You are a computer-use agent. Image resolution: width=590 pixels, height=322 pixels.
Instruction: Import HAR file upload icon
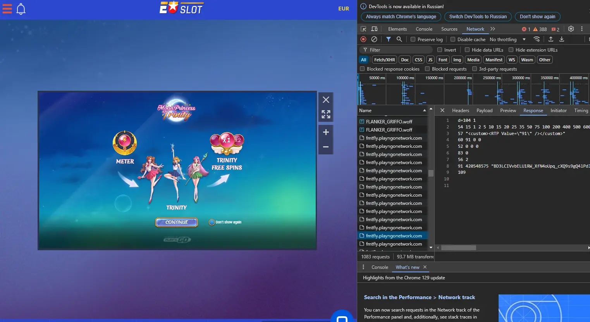550,39
